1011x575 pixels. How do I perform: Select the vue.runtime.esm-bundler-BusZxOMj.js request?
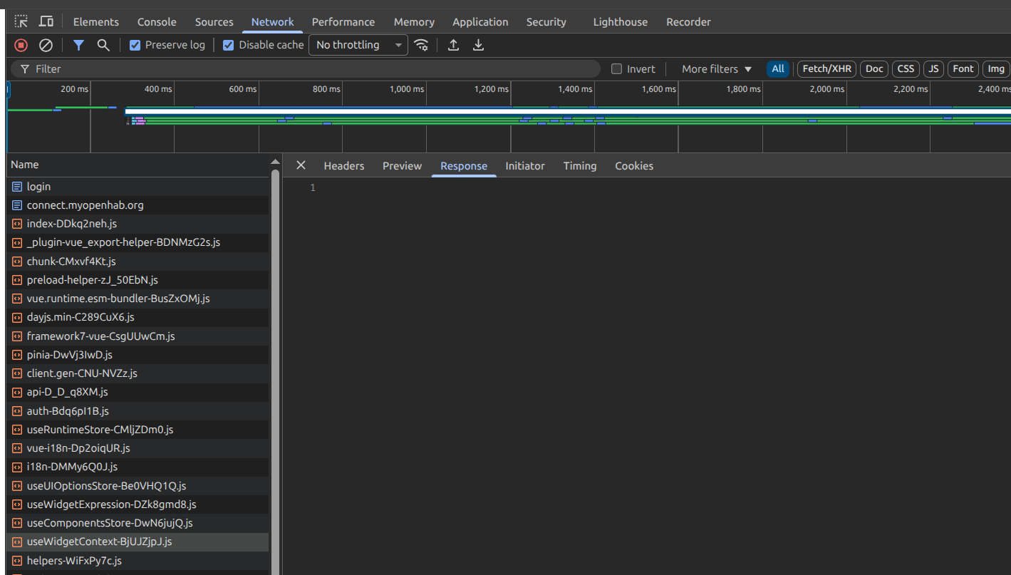coord(138,299)
